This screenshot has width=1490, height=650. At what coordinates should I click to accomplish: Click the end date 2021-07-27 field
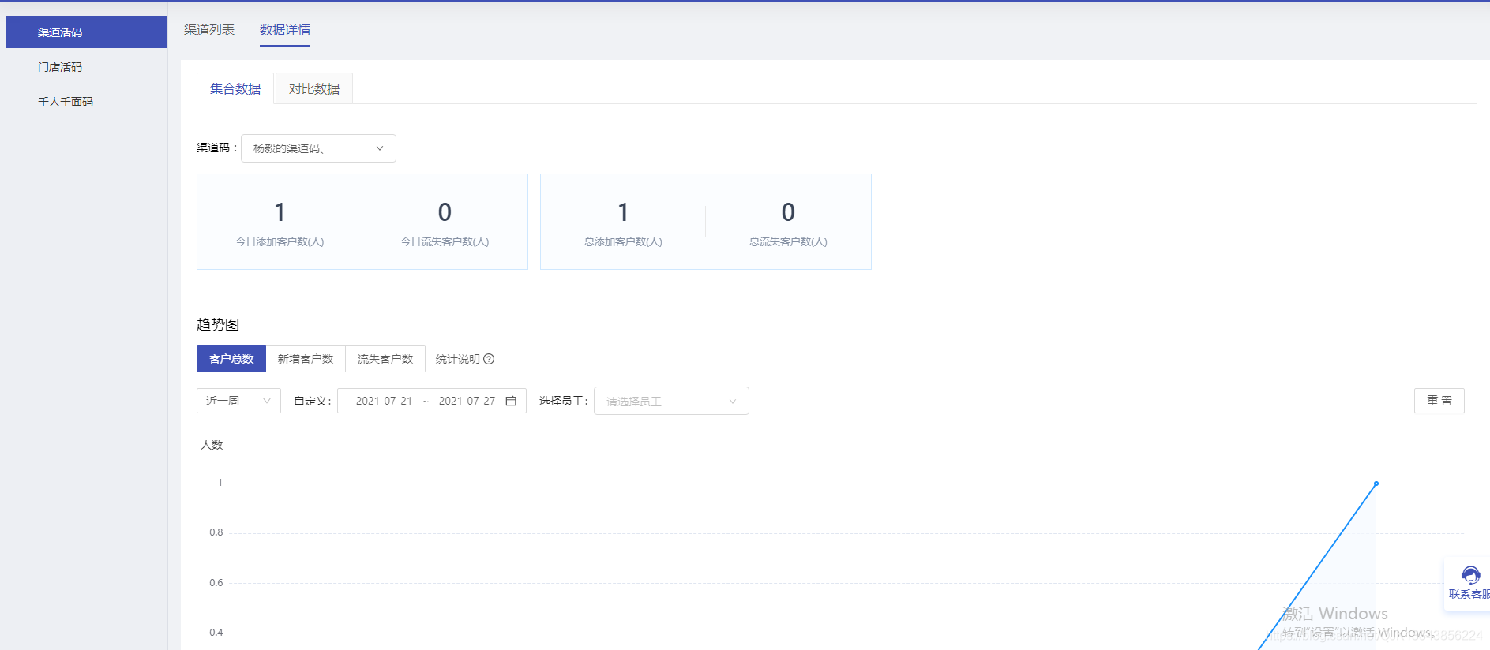coord(467,401)
